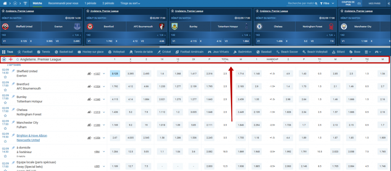Viewport: 391px width, 171px height.
Task: Expand markets chevron for Chelsea match
Action: coord(104,112)
